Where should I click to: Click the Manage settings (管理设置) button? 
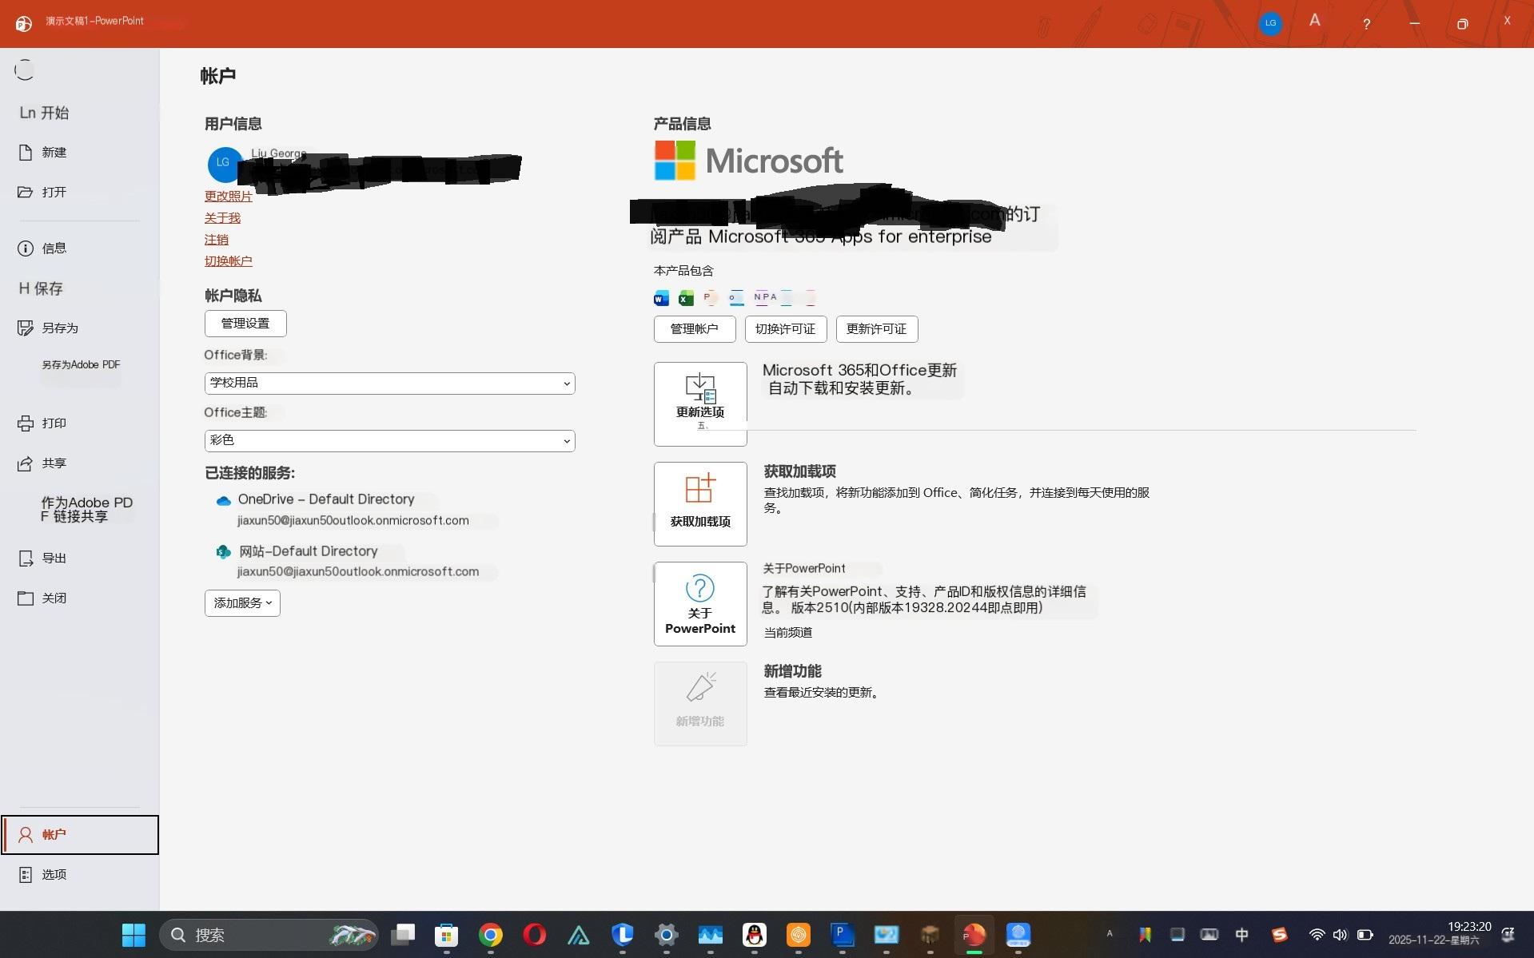245,324
